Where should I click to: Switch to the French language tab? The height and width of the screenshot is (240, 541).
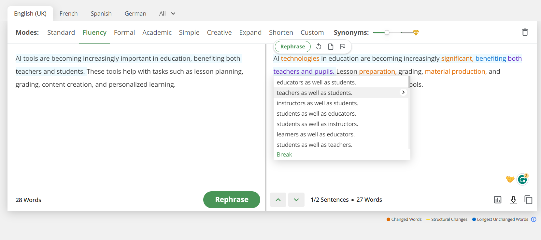(x=68, y=14)
